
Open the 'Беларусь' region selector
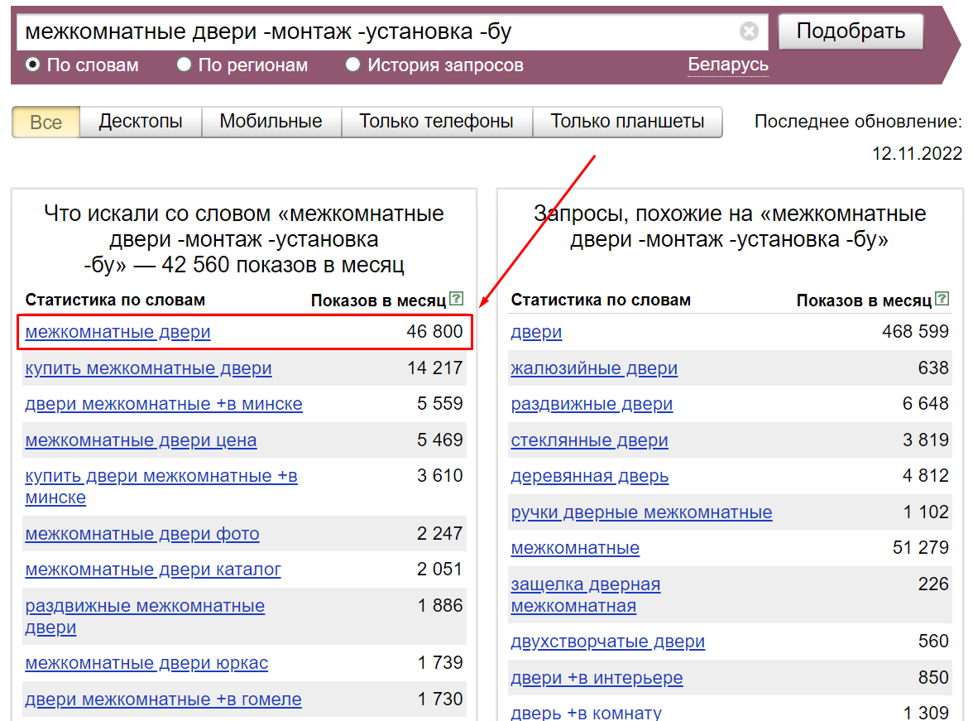click(x=727, y=65)
